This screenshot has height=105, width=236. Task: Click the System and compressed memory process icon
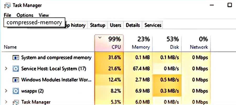pos(15,57)
